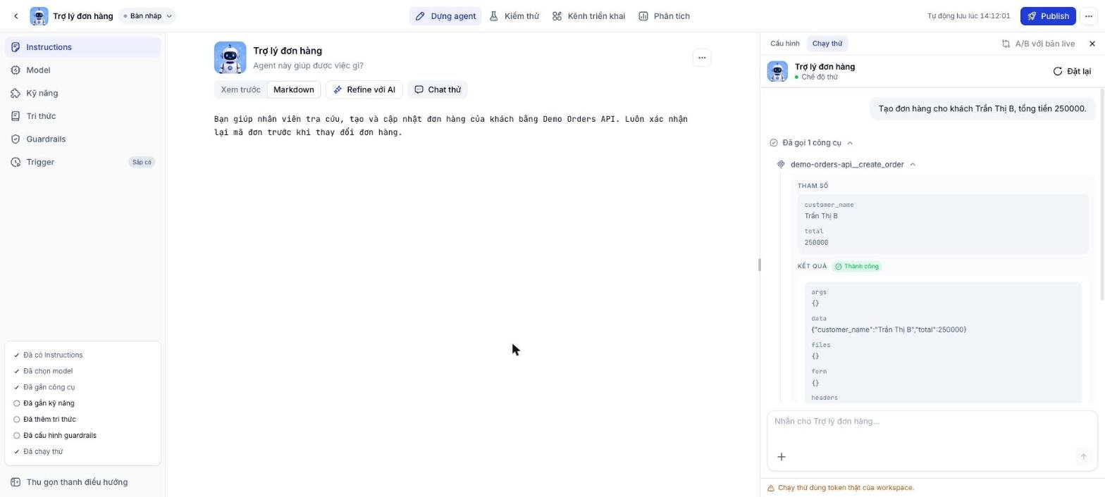The width and height of the screenshot is (1105, 497).
Task: Switch editor to Xem trước mode
Action: tap(240, 89)
